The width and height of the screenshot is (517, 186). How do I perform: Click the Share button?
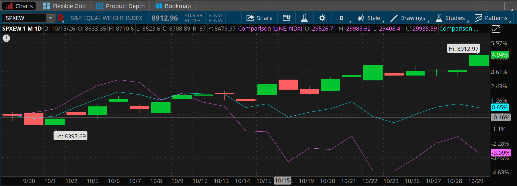click(259, 18)
